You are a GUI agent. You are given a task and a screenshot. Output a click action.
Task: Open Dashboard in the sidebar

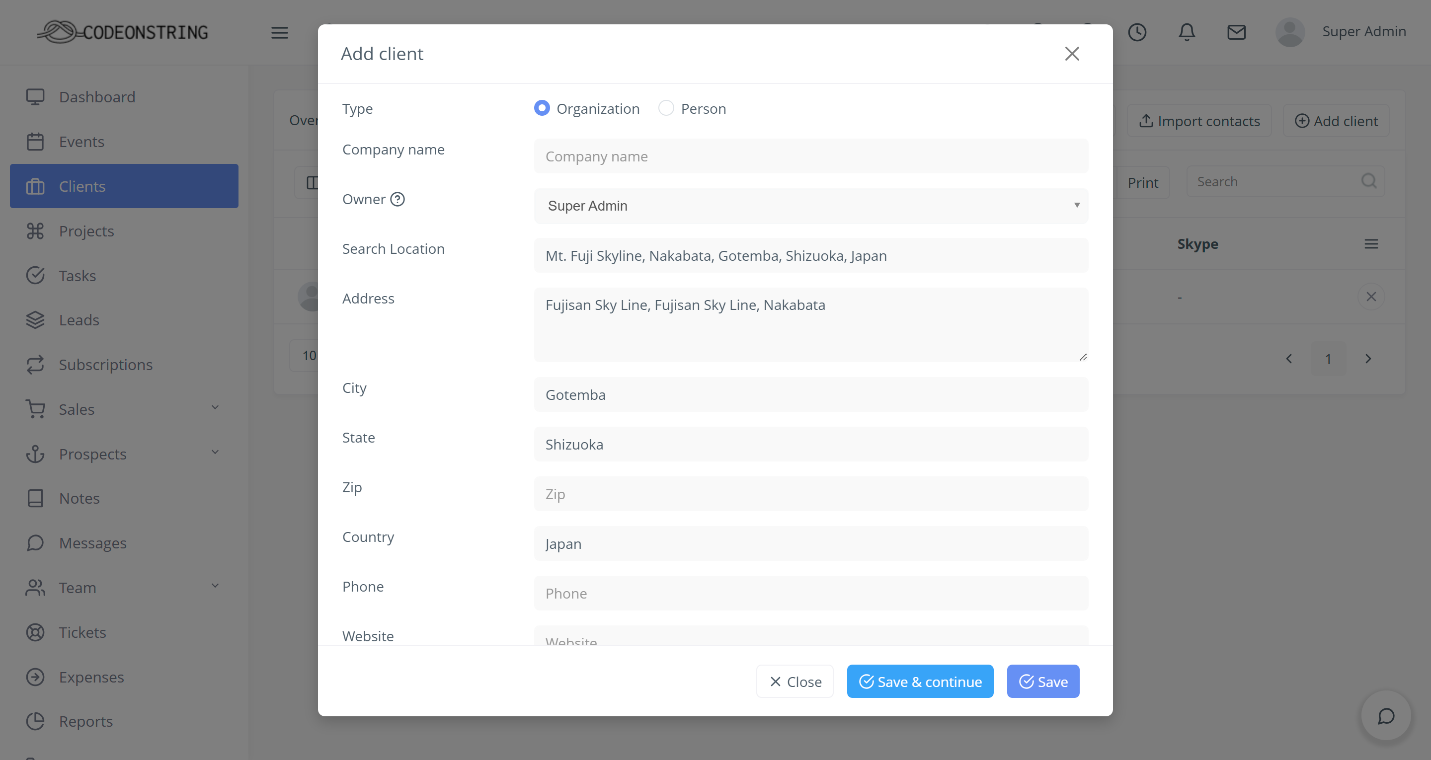[x=124, y=97]
